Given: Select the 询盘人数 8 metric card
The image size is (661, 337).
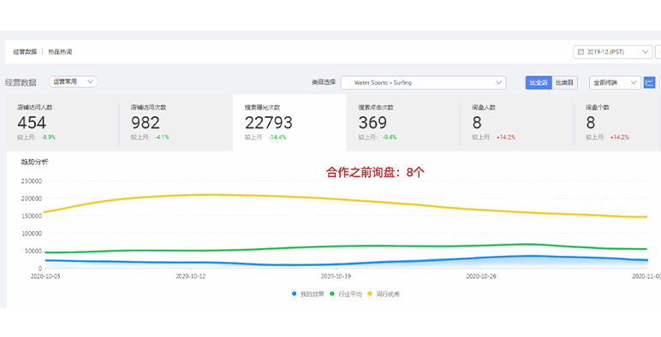Looking at the screenshot, I should pos(517,122).
